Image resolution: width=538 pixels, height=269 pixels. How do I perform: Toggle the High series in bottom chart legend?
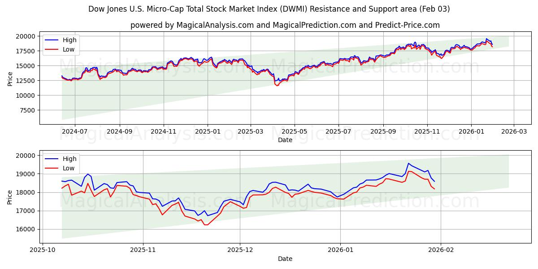click(61, 159)
